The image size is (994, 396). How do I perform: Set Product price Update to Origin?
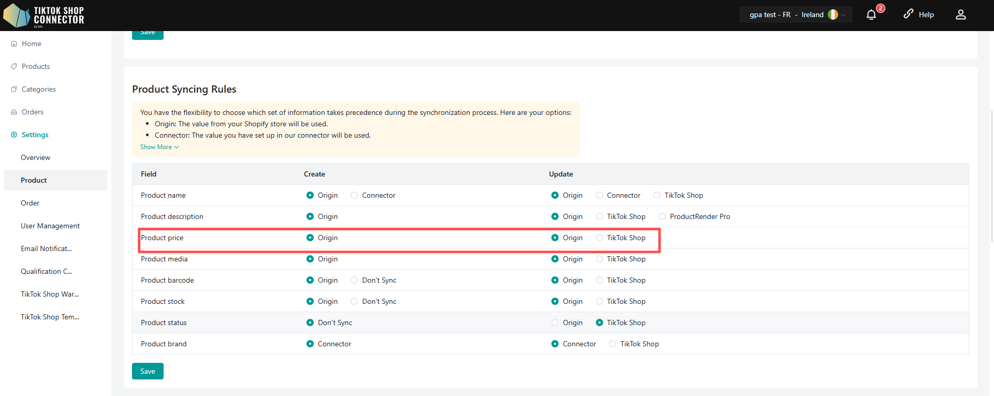pyautogui.click(x=555, y=238)
